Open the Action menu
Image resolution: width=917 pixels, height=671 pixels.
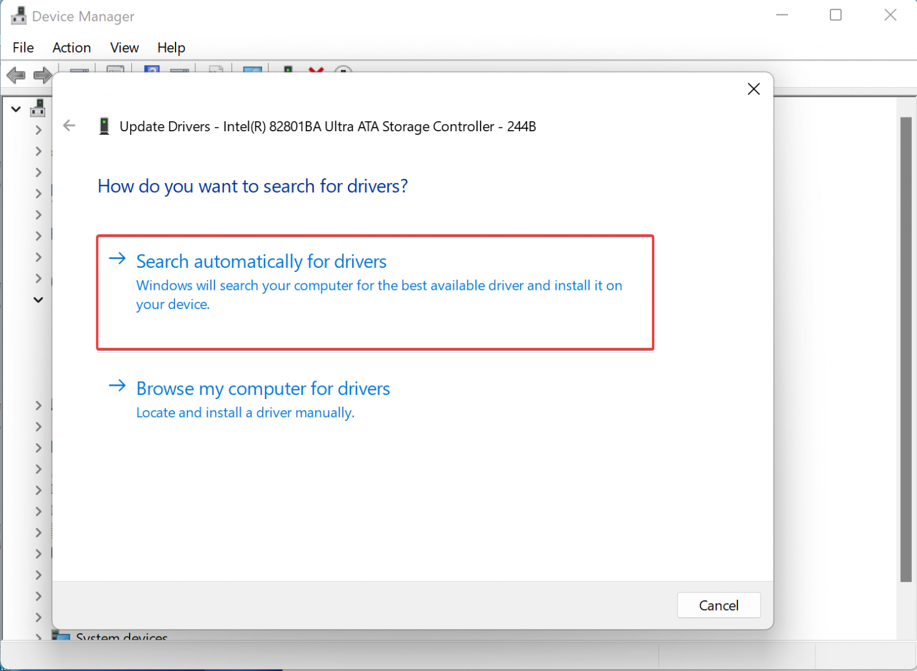pos(71,48)
